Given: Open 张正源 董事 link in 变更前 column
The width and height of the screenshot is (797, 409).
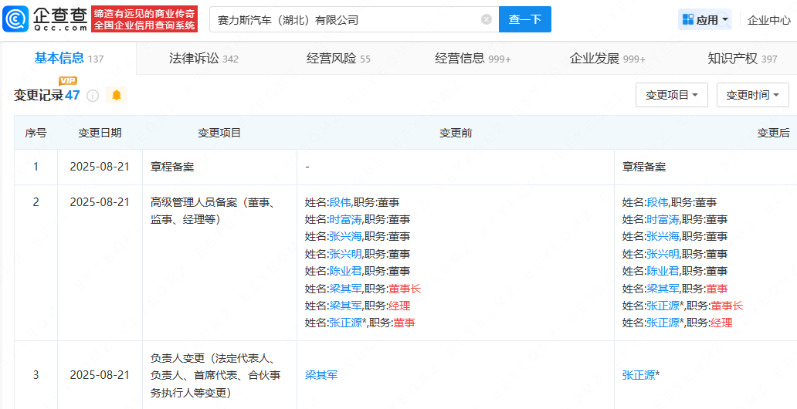Looking at the screenshot, I should coord(345,323).
